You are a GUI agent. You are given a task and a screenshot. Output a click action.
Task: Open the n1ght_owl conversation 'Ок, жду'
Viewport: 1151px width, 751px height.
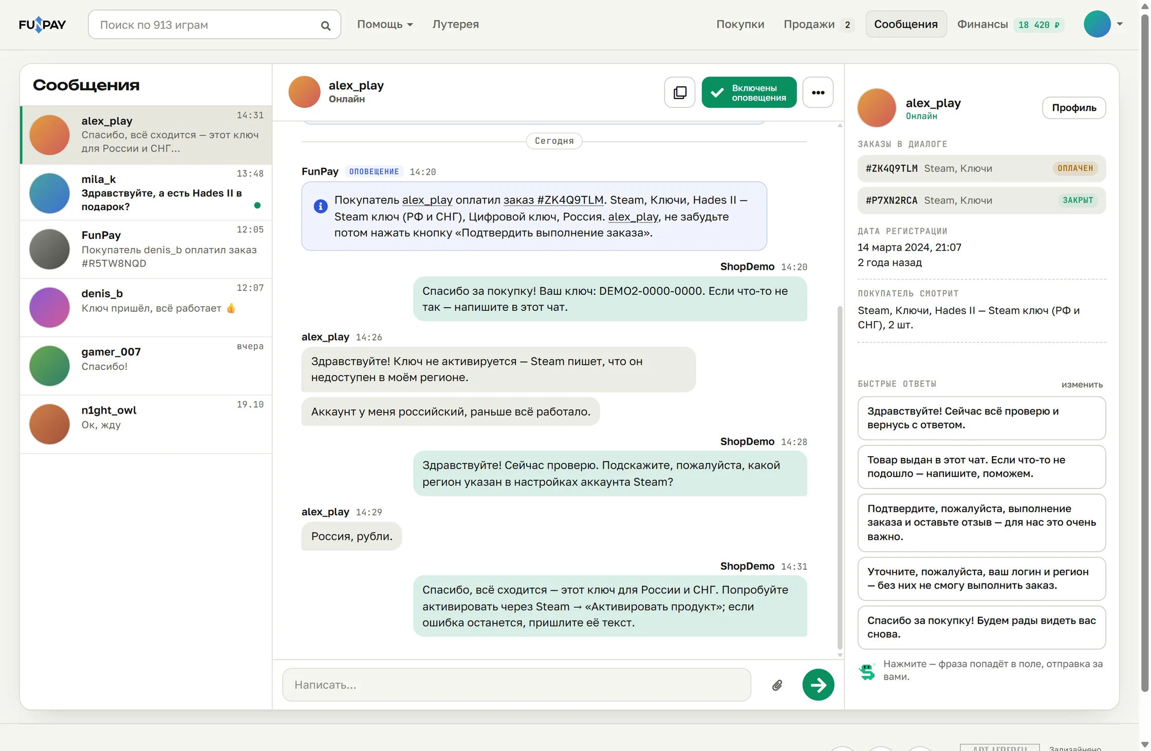pyautogui.click(x=146, y=424)
